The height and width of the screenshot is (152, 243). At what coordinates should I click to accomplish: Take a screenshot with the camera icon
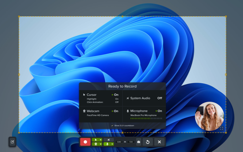pyautogui.click(x=139, y=142)
